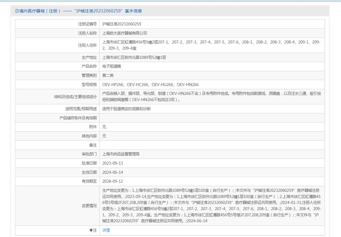Select the approval date 2023-09-13
The height and width of the screenshot is (237, 341).
pos(112,163)
